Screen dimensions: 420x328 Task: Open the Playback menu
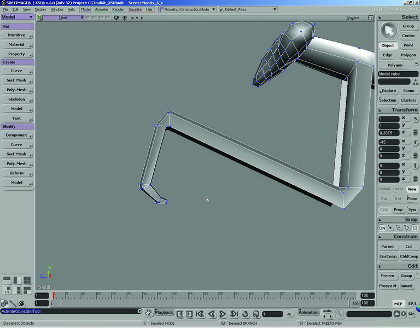pos(164,312)
